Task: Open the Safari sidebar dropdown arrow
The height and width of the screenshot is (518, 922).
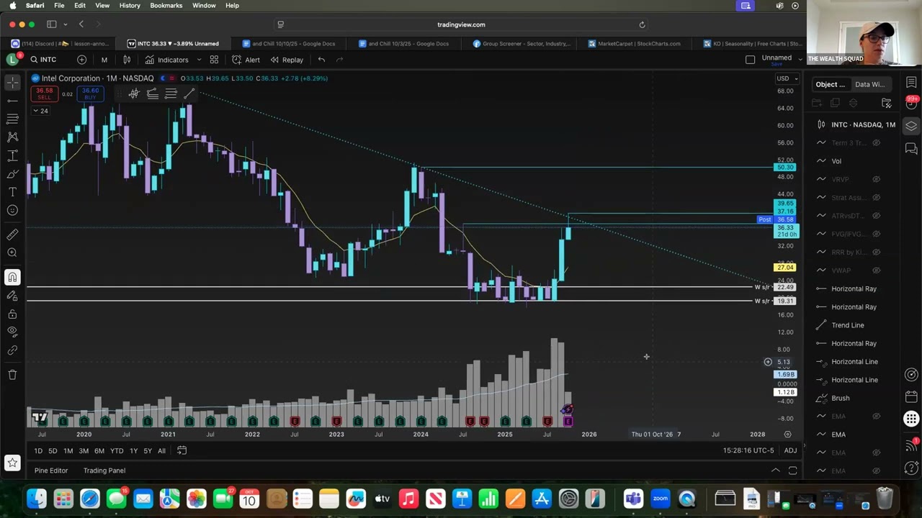Action: (65, 24)
